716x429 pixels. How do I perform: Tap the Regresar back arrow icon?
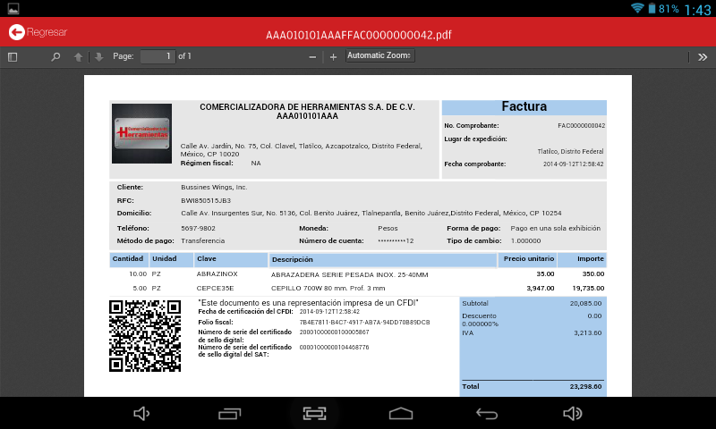click(x=17, y=32)
